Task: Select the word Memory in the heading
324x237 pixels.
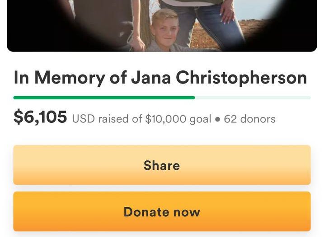Action: [x=70, y=78]
